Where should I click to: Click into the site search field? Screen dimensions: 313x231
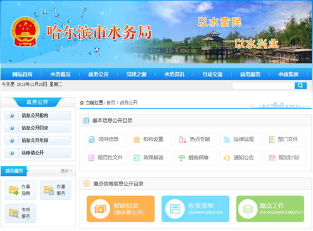(264, 86)
